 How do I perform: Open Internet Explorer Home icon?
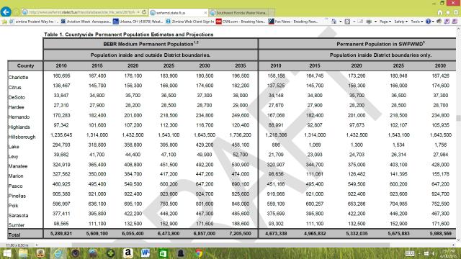(440, 12)
